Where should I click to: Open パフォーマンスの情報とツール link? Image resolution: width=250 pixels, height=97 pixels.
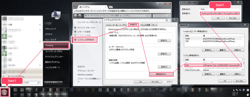tap(89, 80)
